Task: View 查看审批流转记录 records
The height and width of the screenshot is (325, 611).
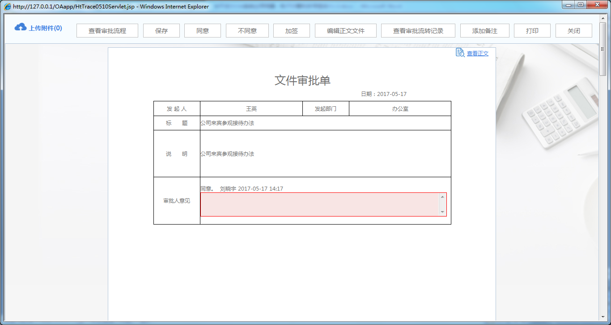Action: [x=418, y=31]
